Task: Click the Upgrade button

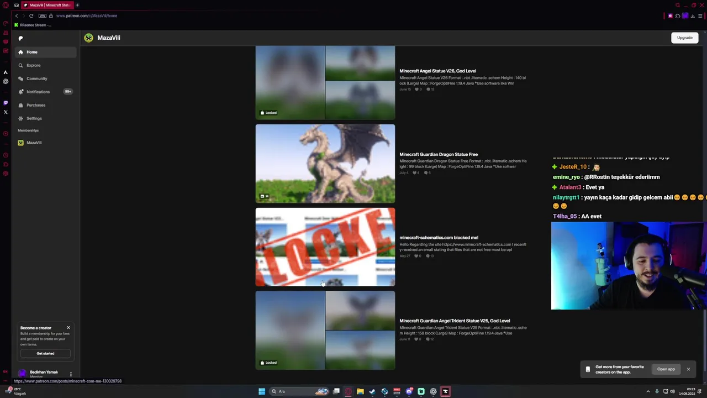Action: coord(684,38)
